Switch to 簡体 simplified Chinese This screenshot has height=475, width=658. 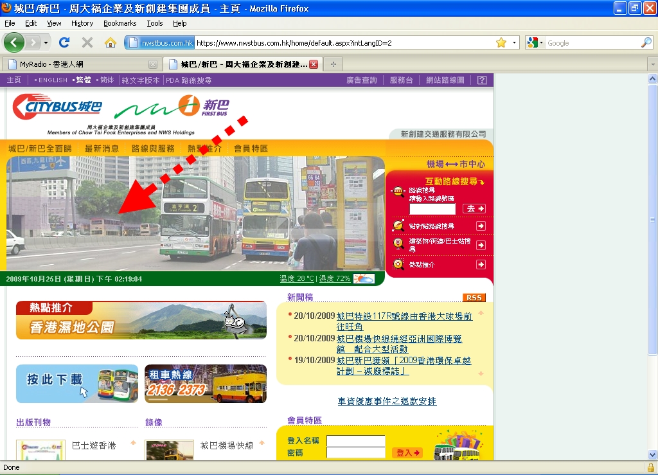(107, 80)
